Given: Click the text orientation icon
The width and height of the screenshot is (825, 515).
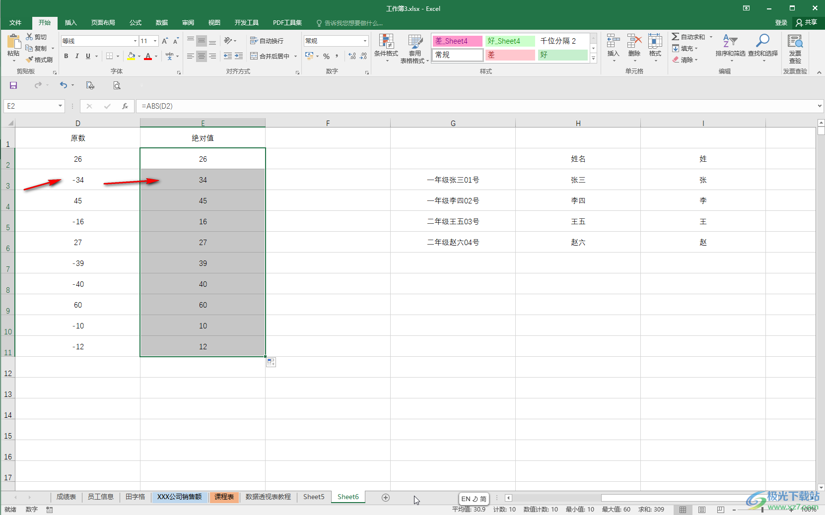Looking at the screenshot, I should [x=228, y=41].
